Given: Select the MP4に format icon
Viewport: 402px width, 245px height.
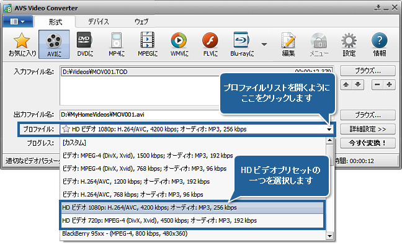Looking at the screenshot, I should (x=117, y=44).
